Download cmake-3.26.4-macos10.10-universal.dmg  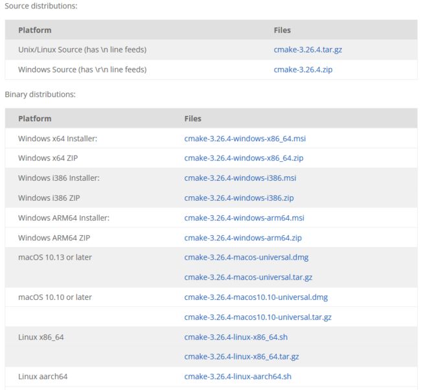pos(256,297)
